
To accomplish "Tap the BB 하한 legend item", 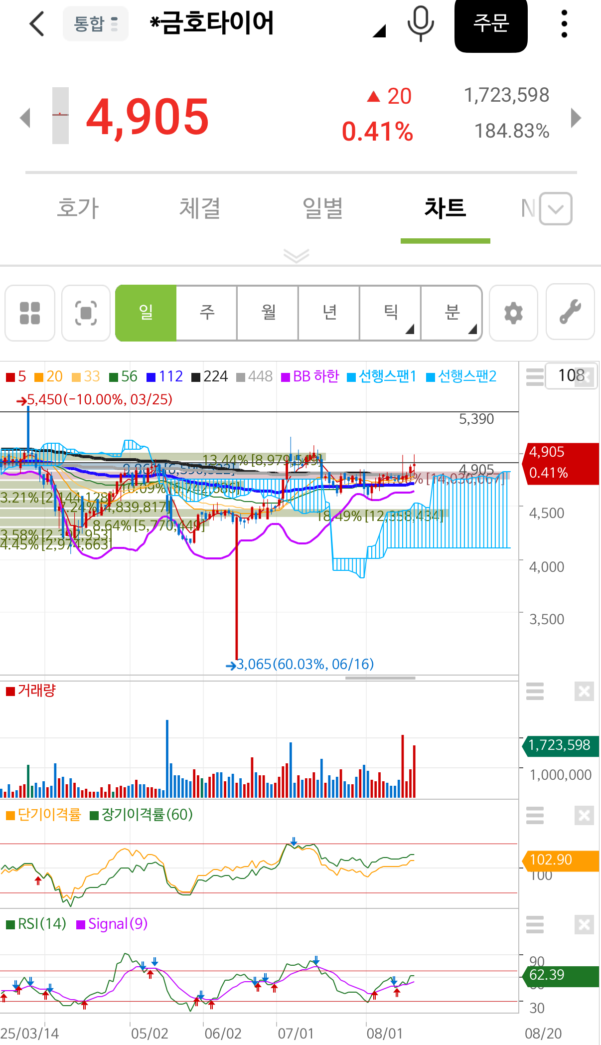I will 310,376.
